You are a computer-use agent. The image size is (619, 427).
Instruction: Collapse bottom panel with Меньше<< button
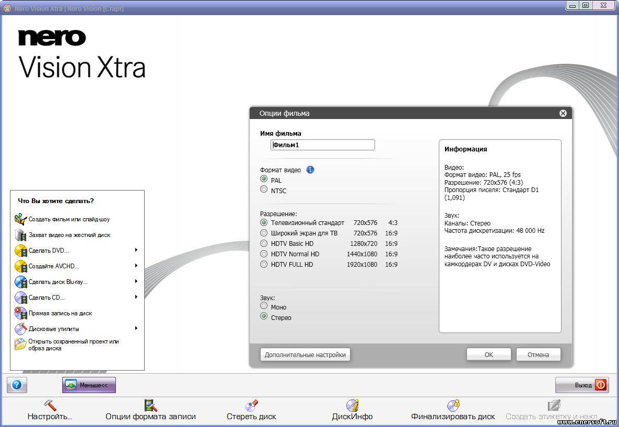(89, 385)
